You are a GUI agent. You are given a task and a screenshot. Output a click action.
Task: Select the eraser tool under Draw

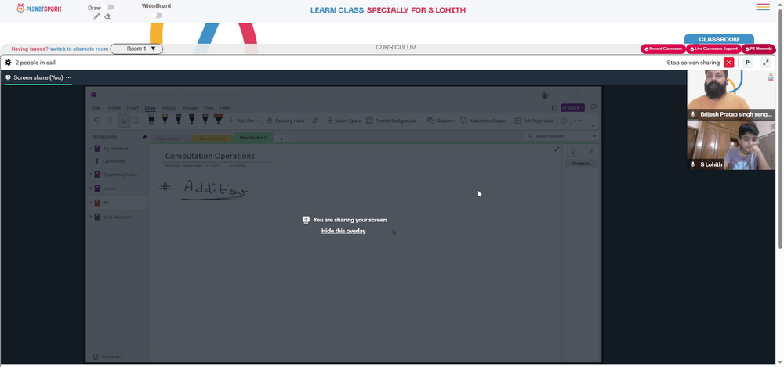(x=107, y=16)
